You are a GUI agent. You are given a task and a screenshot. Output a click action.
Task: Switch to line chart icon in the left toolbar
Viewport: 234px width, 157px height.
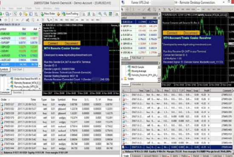pos(94,14)
